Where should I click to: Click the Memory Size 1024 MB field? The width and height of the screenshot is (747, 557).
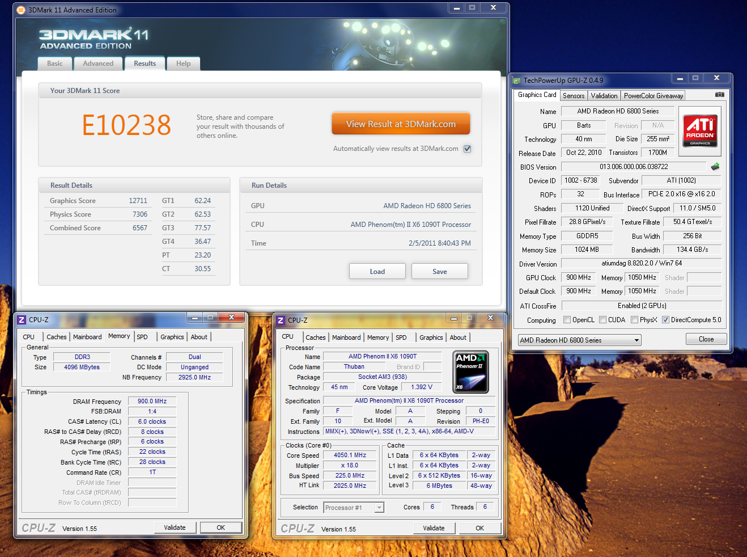pos(587,250)
